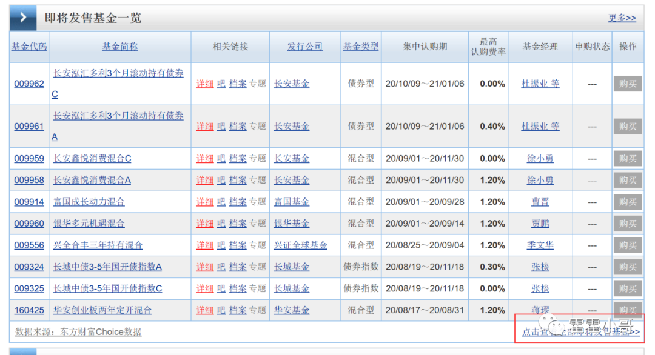Click the arrow icon beside 即将发售基金一览

coord(23,18)
